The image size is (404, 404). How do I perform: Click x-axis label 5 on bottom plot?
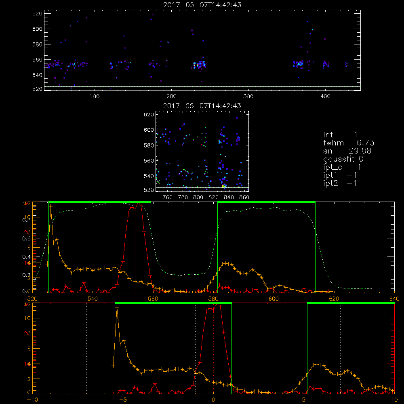pos(304,400)
